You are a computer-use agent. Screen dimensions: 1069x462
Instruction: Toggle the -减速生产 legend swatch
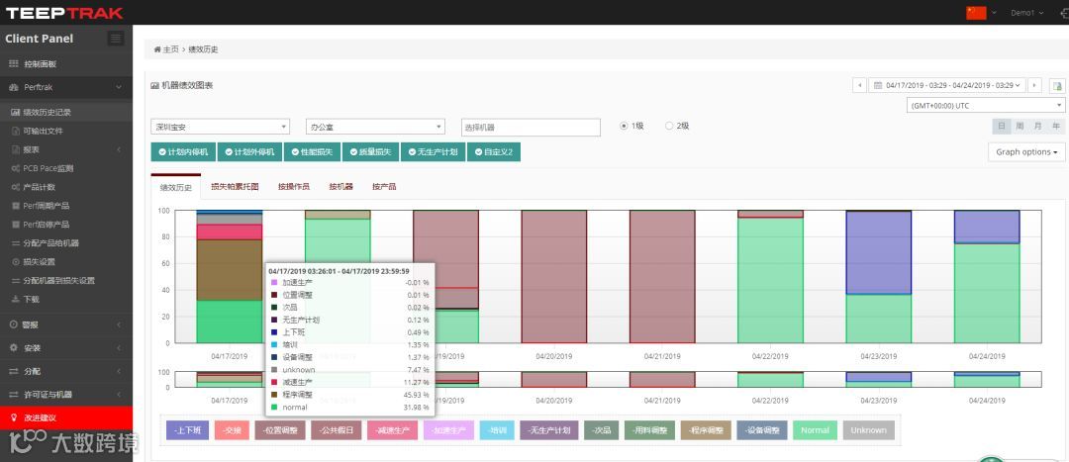(392, 430)
